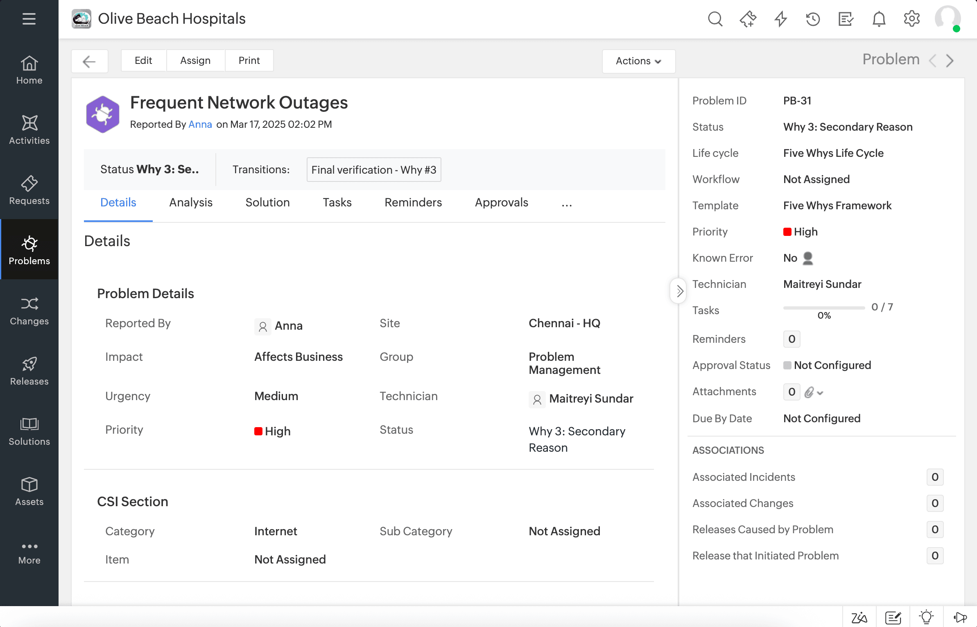The image size is (977, 627).
Task: Open the Changes module in the sidebar
Action: [x=29, y=311]
